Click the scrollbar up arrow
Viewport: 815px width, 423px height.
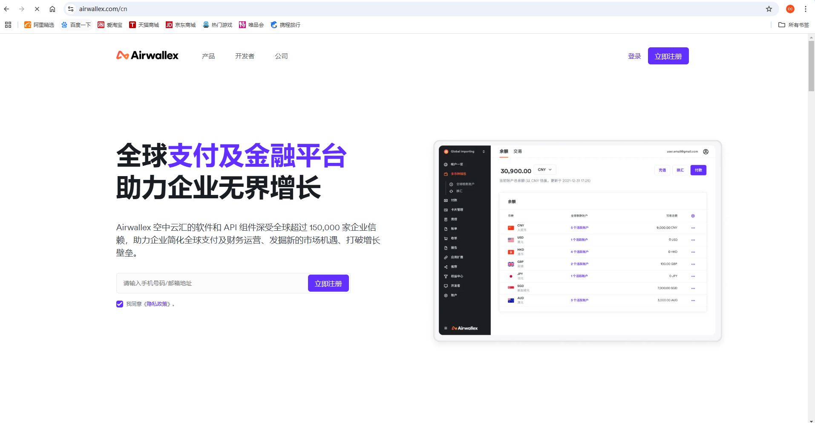point(811,37)
